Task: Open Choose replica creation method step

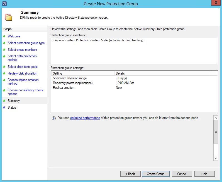Action: click(23, 82)
